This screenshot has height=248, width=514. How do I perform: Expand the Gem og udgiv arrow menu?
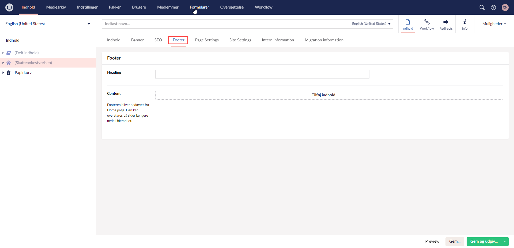(x=505, y=242)
